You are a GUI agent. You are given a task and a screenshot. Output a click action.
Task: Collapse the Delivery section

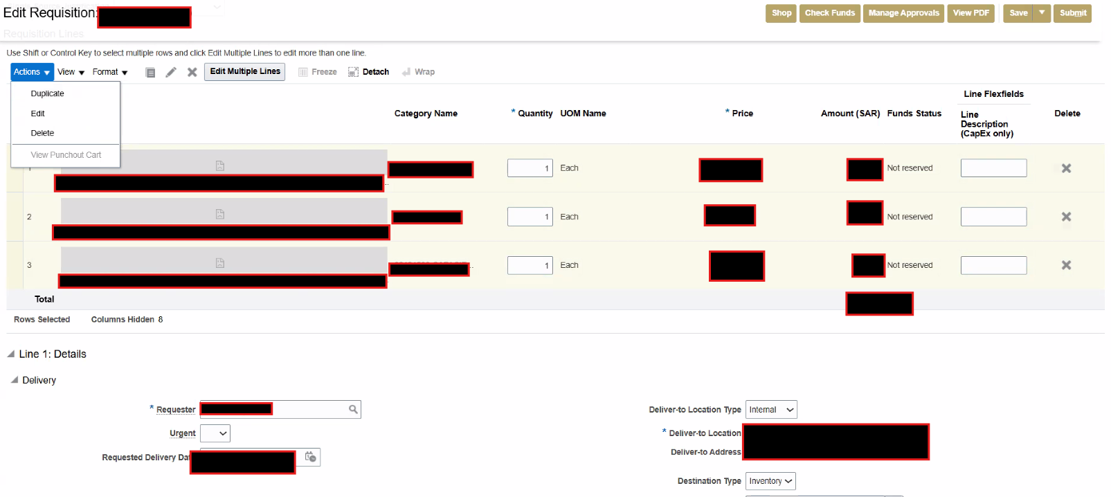coord(15,380)
